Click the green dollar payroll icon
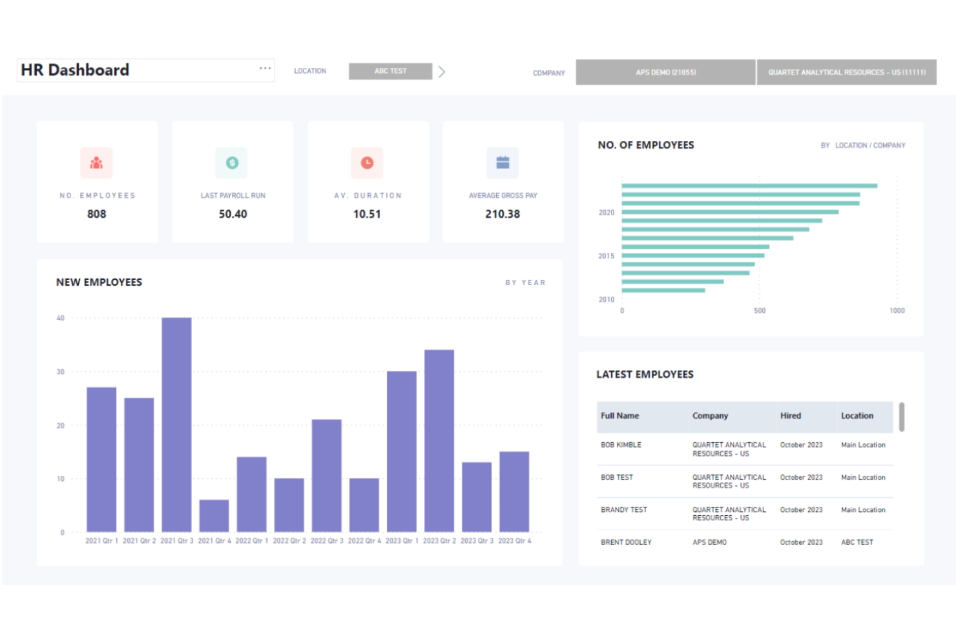Image resolution: width=956 pixels, height=638 pixels. pos(232,163)
